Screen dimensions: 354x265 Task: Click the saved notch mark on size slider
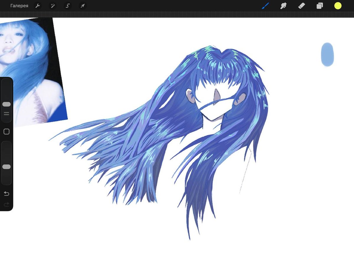tap(6, 113)
